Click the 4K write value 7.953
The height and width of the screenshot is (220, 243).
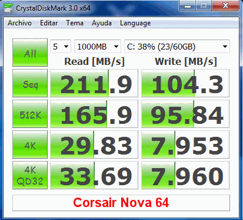[x=185, y=145]
